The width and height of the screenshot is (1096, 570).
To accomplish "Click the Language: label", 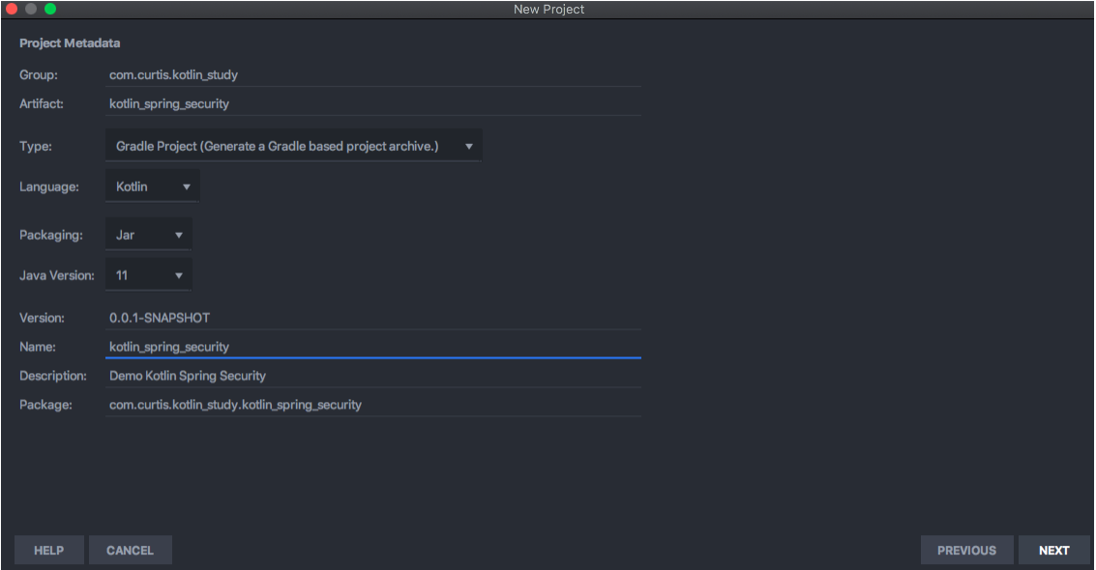I will click(x=49, y=186).
